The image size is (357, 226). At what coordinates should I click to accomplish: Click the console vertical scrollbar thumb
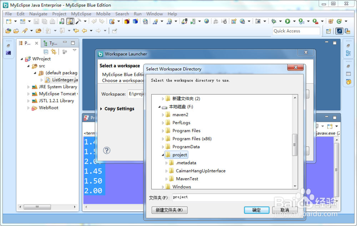click(x=337, y=170)
